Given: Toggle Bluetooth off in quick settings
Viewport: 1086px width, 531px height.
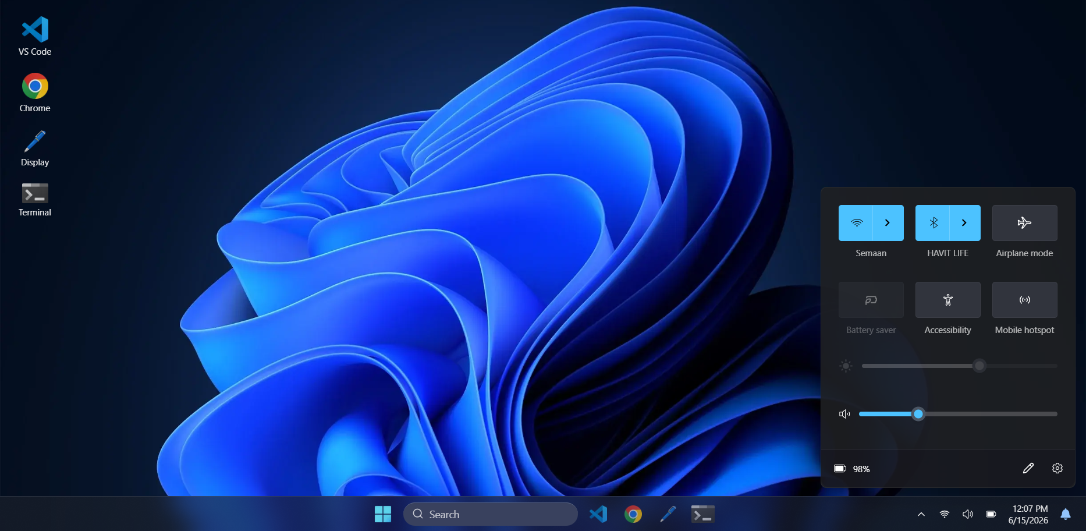Looking at the screenshot, I should pos(932,223).
